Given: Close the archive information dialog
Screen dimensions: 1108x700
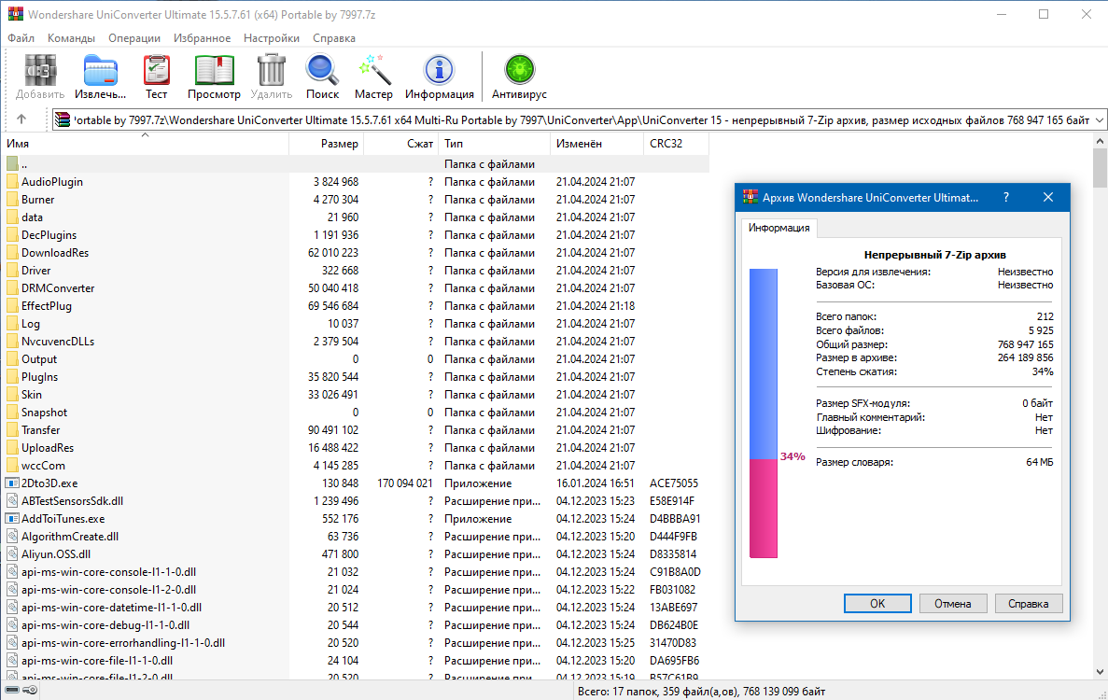Looking at the screenshot, I should pyautogui.click(x=1048, y=198).
